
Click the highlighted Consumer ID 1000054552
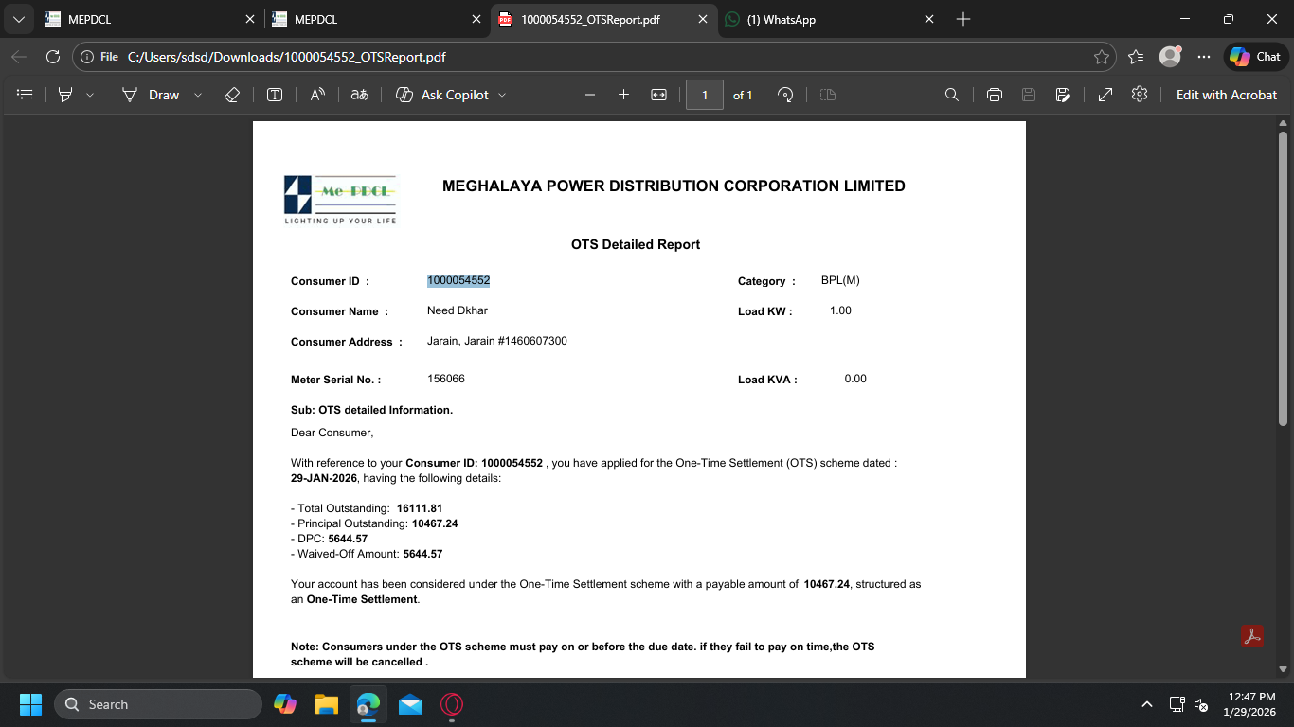click(458, 280)
